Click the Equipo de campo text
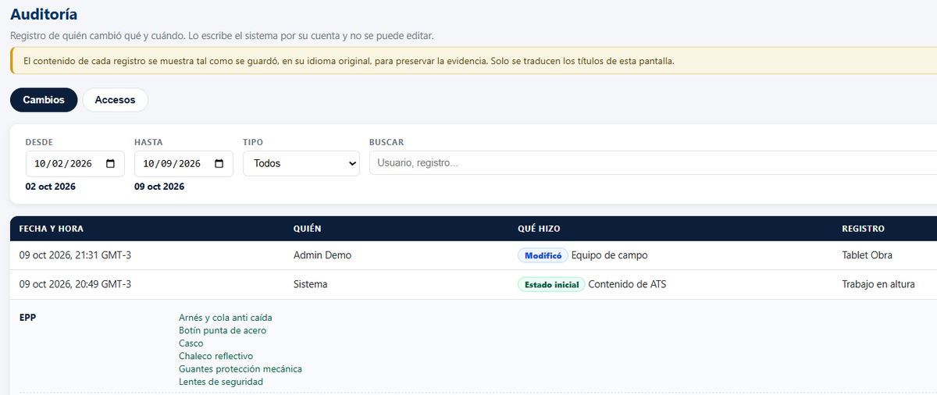937x395 pixels. tap(609, 255)
